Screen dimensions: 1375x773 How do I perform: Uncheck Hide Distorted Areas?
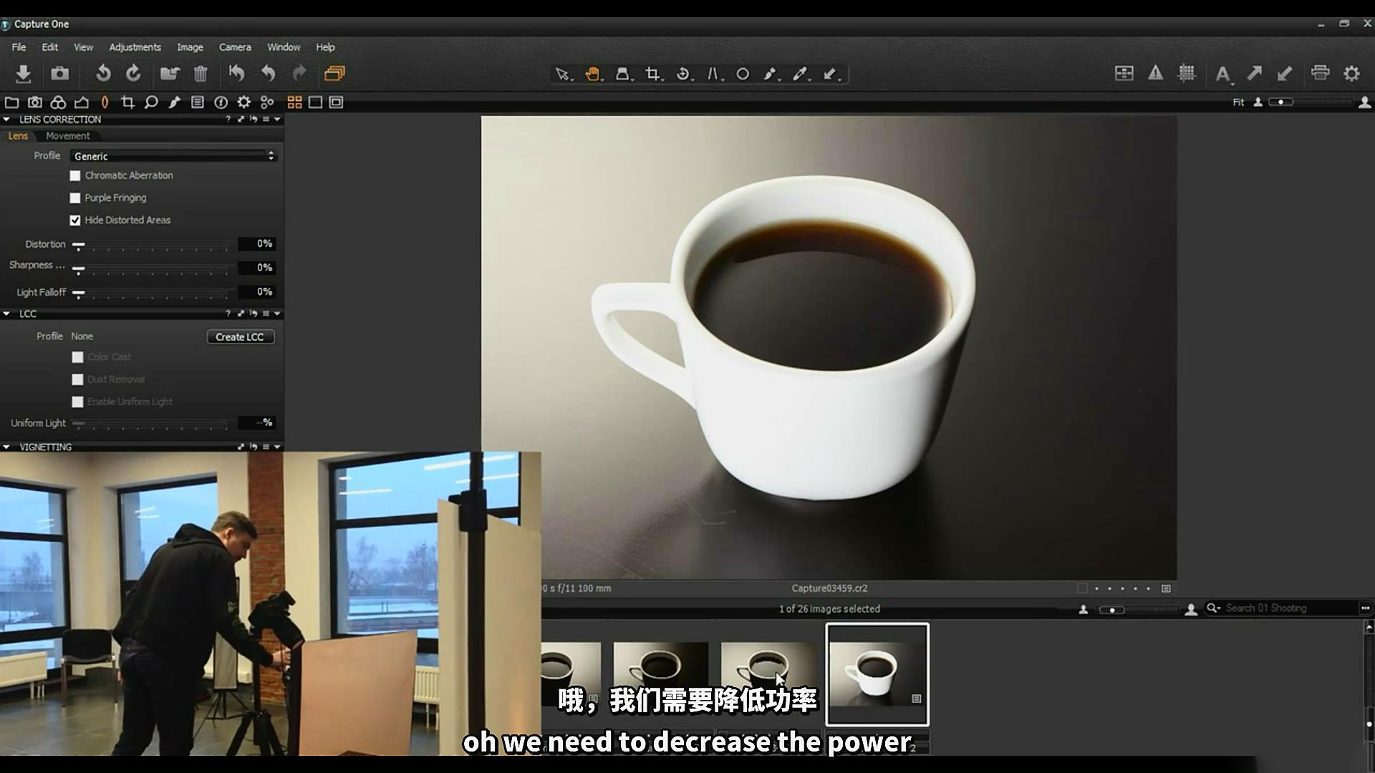pos(75,220)
